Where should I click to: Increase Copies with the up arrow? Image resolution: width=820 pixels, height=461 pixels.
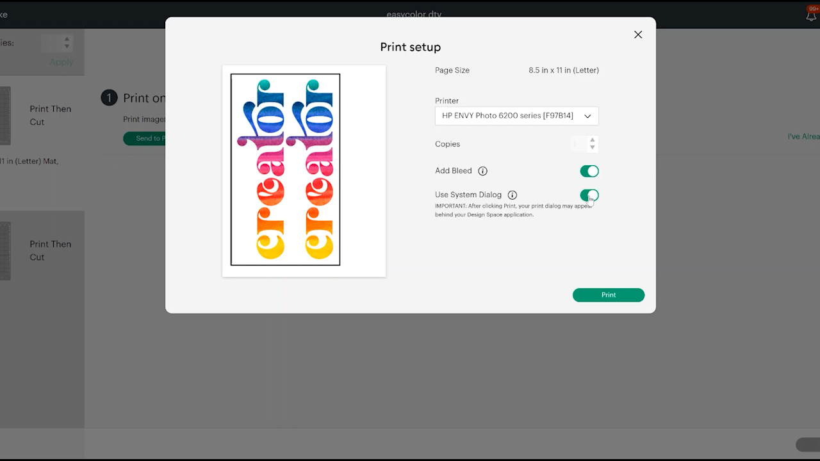[593, 140]
